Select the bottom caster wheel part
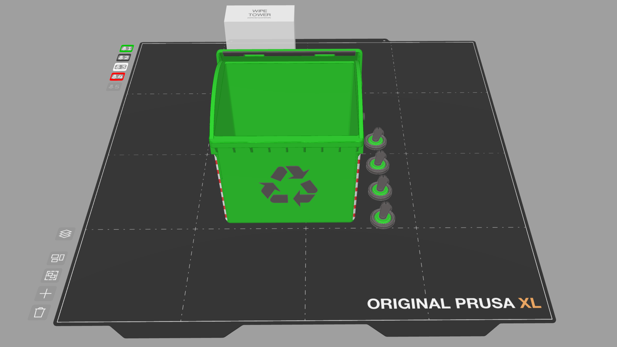Viewport: 617px width, 347px height. pos(383,216)
